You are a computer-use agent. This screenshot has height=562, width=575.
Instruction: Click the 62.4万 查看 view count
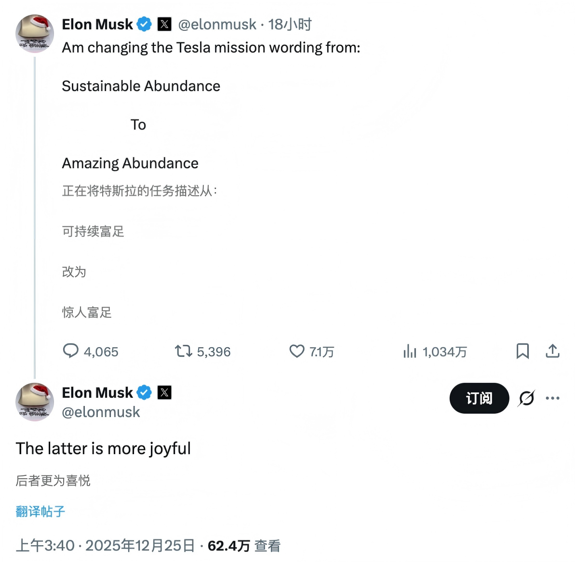pos(244,546)
